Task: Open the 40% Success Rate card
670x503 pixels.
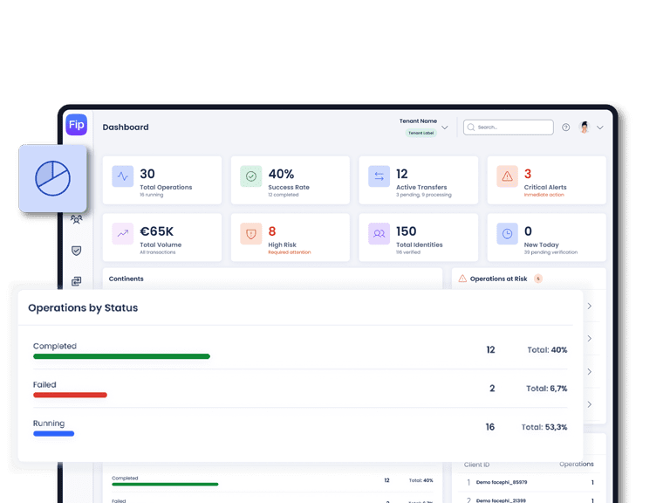Action: 291,180
